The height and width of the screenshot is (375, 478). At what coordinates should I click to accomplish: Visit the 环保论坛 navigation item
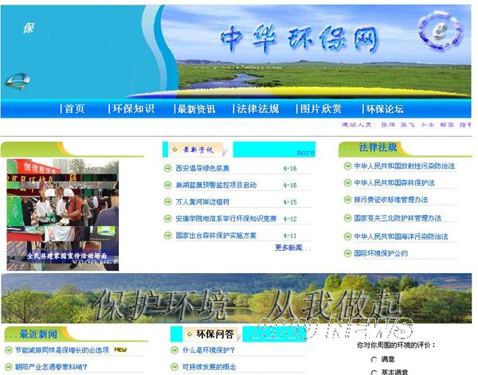(385, 109)
